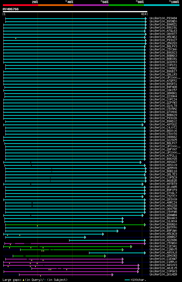Viewport: 182px width, 282px height.
Task: Select the UniRef100_A9TBT9 label
Action: [163, 184]
